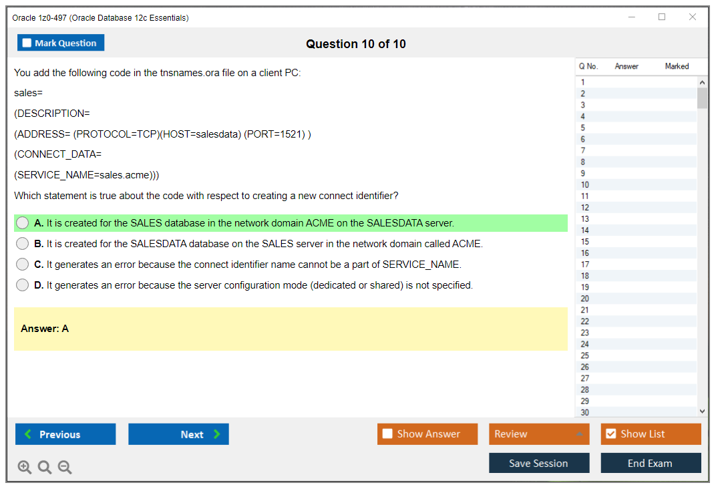Uncheck the Show List checkbox

coord(610,434)
